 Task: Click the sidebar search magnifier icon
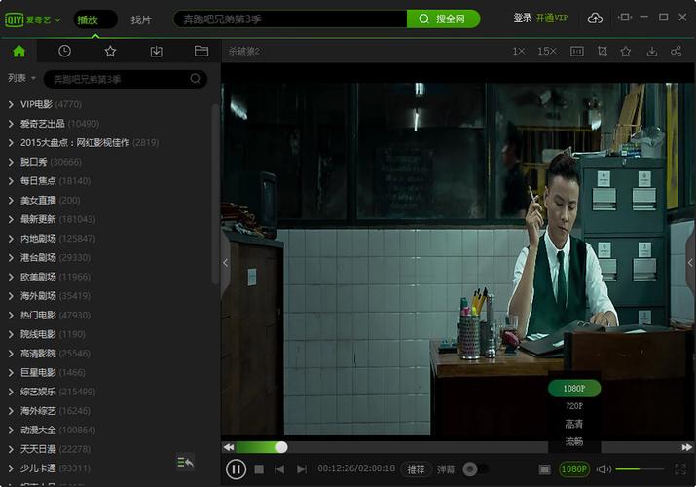[195, 79]
